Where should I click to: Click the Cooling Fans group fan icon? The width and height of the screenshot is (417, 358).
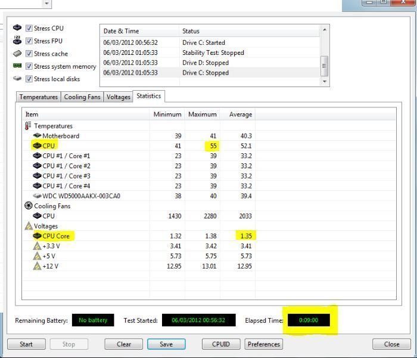(29, 206)
